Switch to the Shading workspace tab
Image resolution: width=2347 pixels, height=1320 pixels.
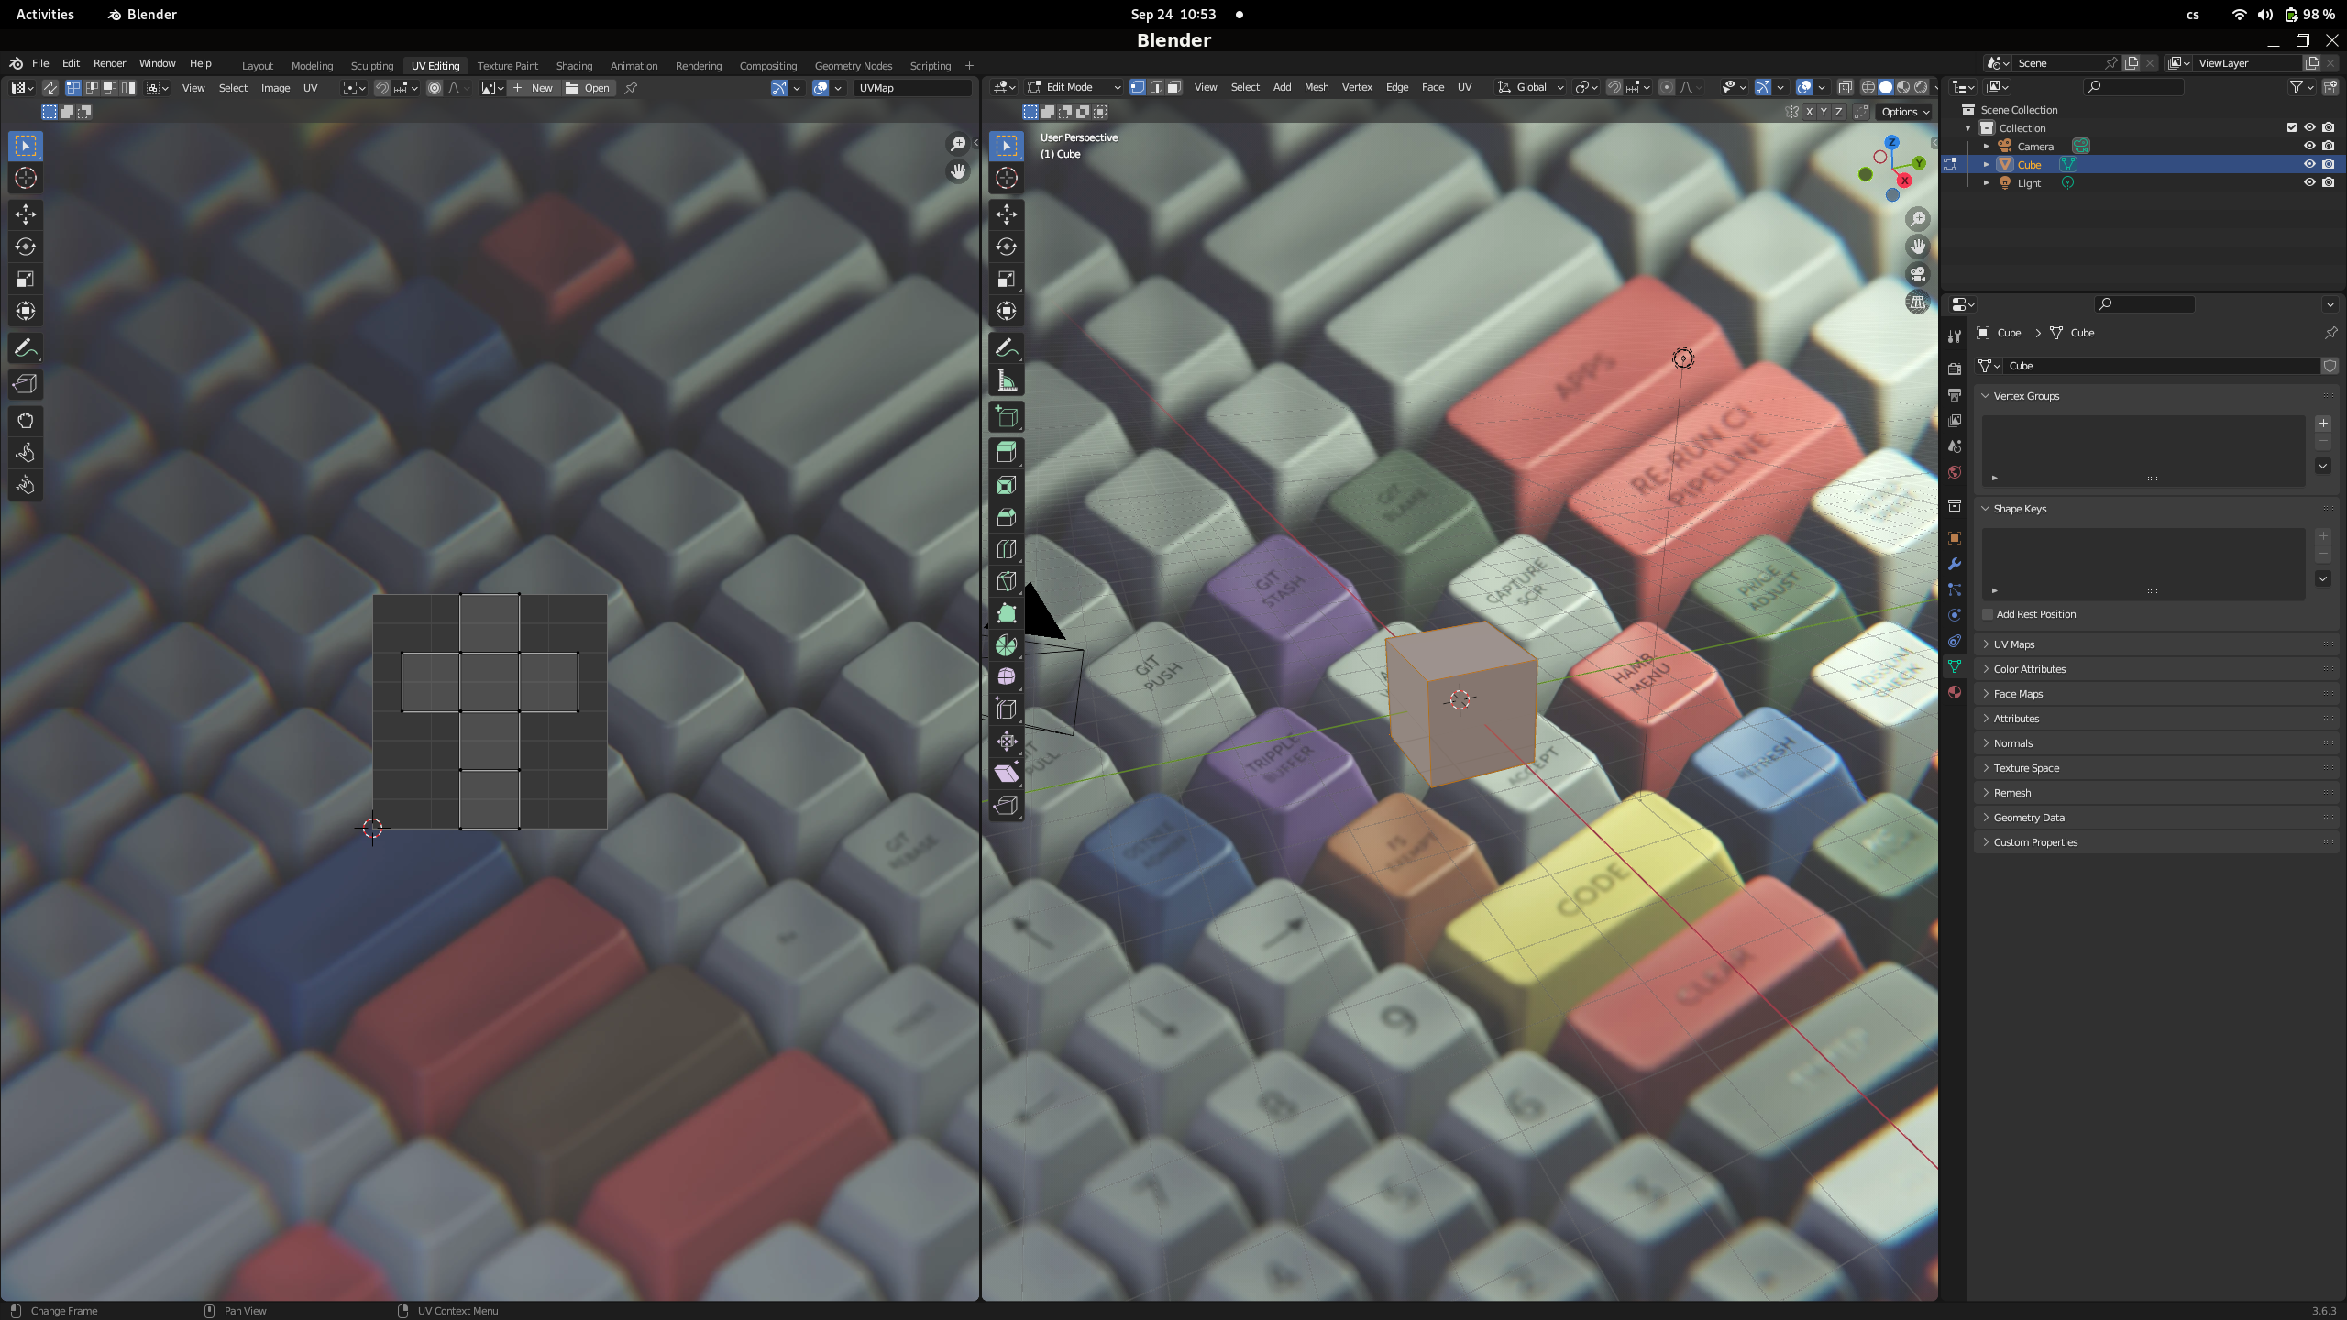click(x=574, y=66)
